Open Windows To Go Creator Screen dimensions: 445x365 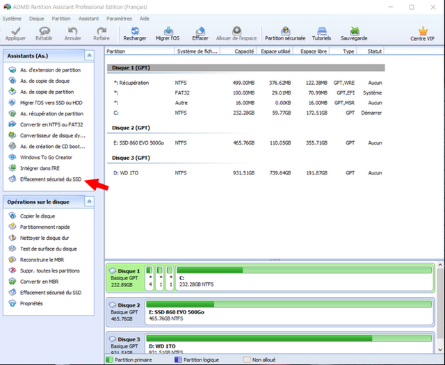(x=46, y=157)
